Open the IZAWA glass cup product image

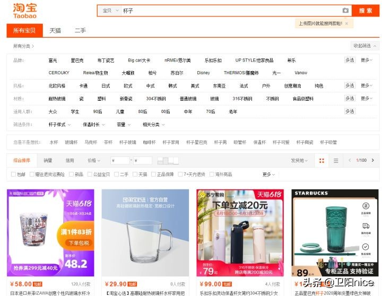50,233
